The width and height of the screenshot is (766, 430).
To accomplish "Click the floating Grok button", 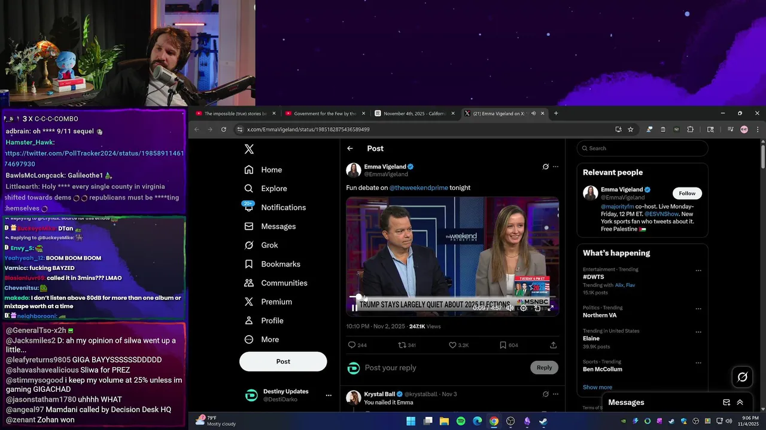I will click(743, 377).
